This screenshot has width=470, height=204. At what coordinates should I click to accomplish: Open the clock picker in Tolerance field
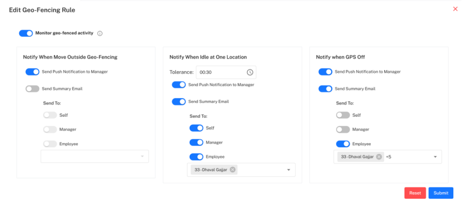[250, 72]
